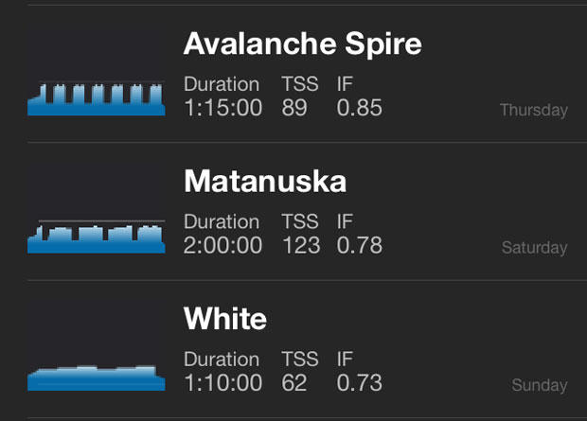Click the IF value 0.85
The image size is (587, 421).
360,108
